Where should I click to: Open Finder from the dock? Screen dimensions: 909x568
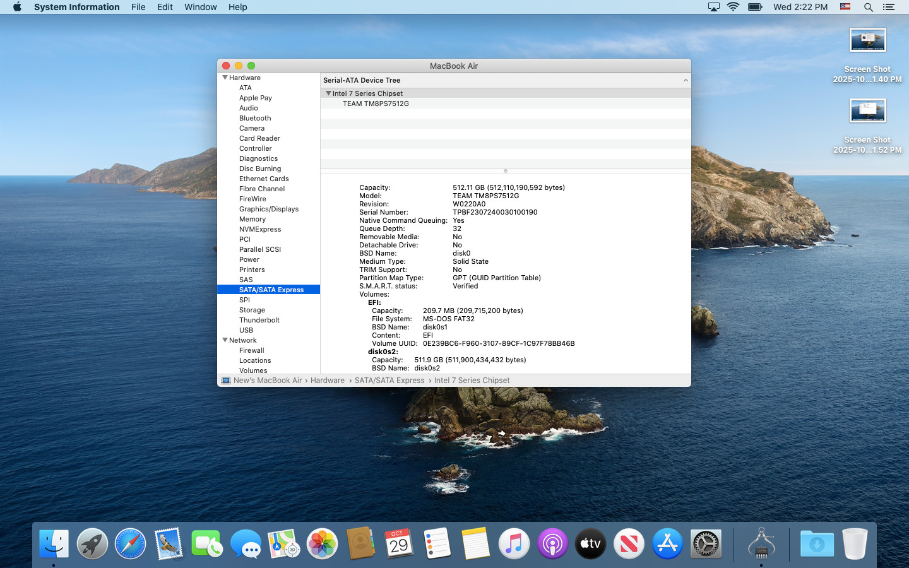click(54, 543)
